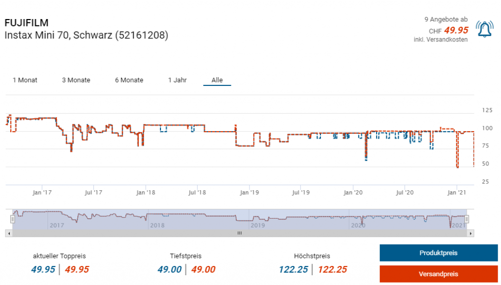Viewport: 501px width, 285px height.
Task: Click the Jan '19 label on chart axis
Action: pyautogui.click(x=250, y=193)
